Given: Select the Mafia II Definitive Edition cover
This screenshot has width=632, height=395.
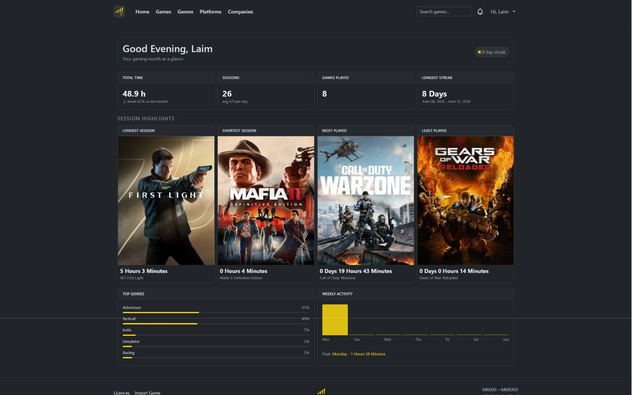Looking at the screenshot, I should (x=266, y=200).
